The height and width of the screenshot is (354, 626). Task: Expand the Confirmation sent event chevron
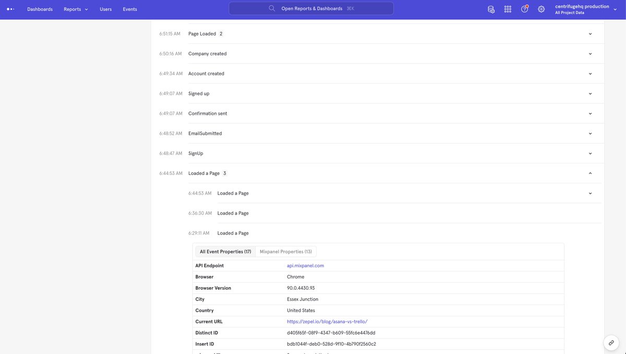coord(590,113)
